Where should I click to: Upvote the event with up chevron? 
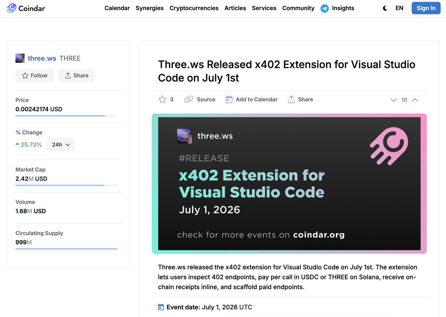[415, 100]
